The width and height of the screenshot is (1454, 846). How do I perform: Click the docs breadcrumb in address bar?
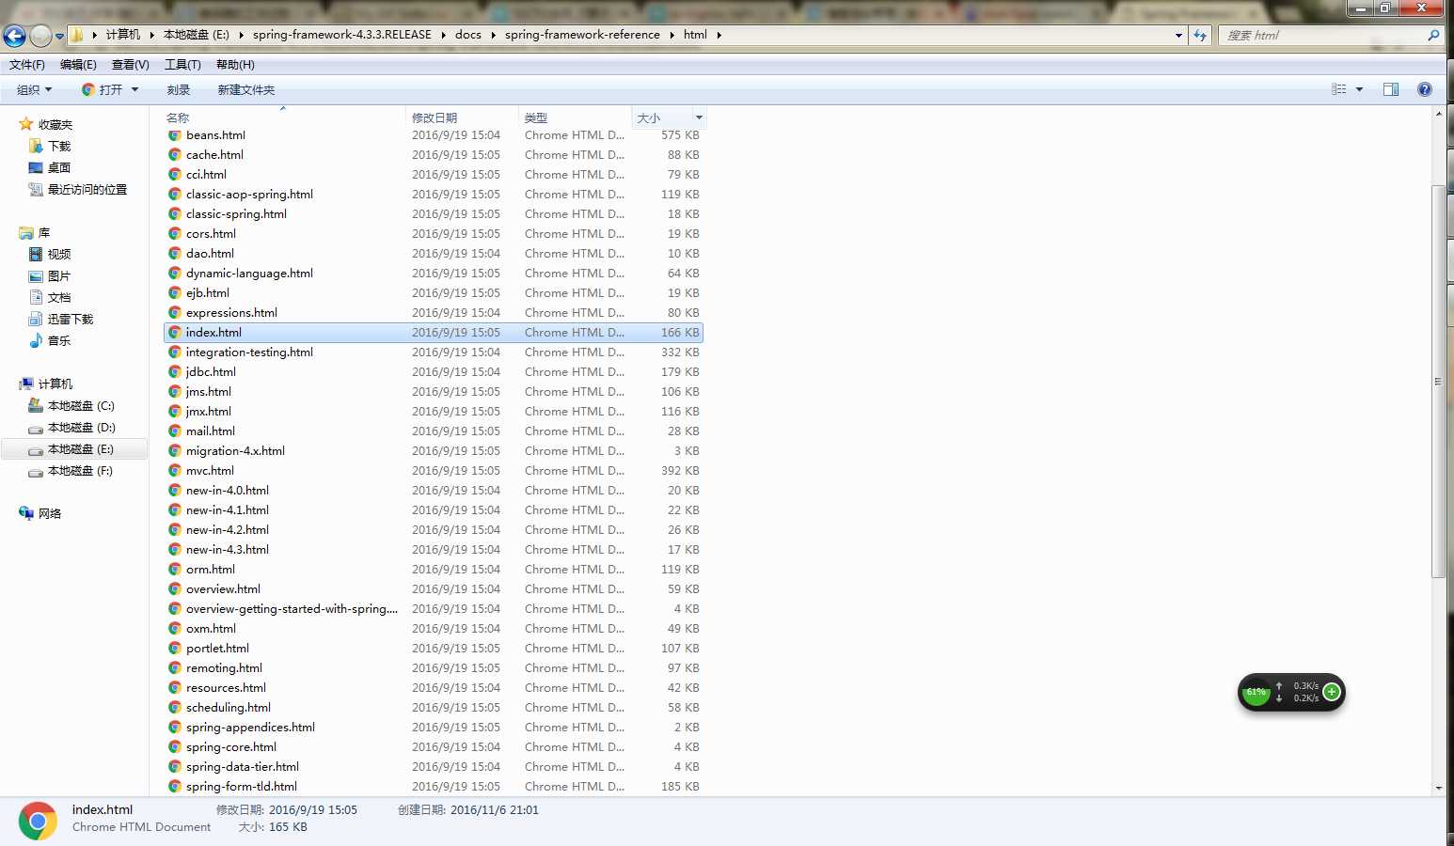tap(467, 35)
